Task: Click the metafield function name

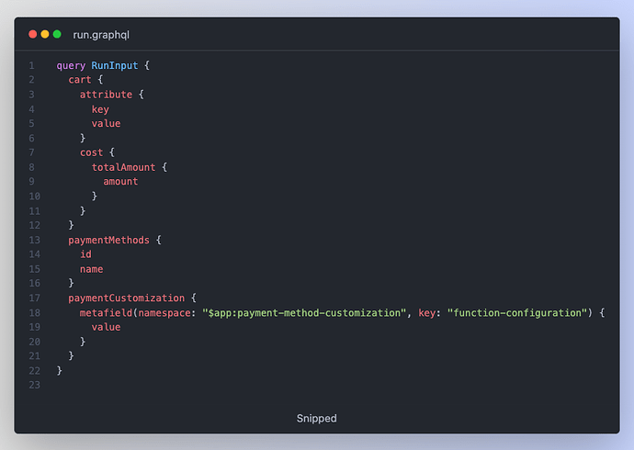Action: tap(106, 313)
